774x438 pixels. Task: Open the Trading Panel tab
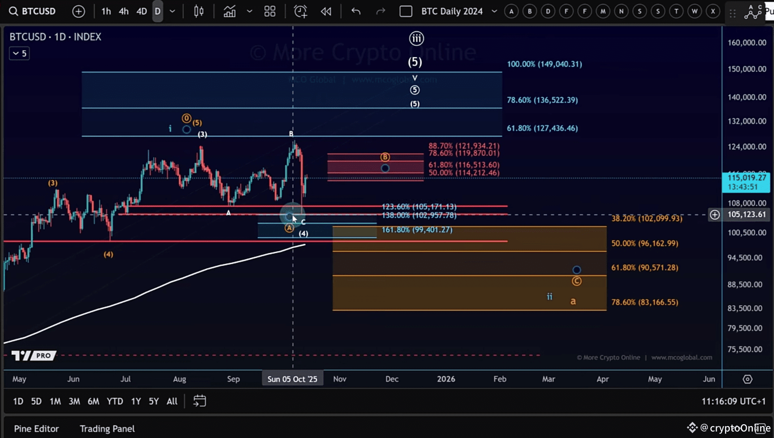(107, 429)
